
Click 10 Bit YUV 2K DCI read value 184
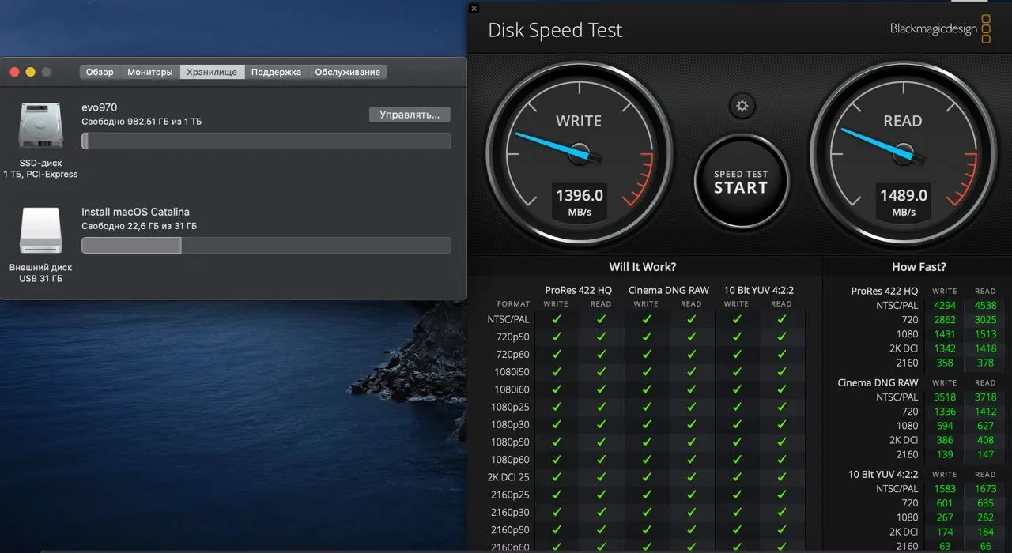[x=985, y=532]
